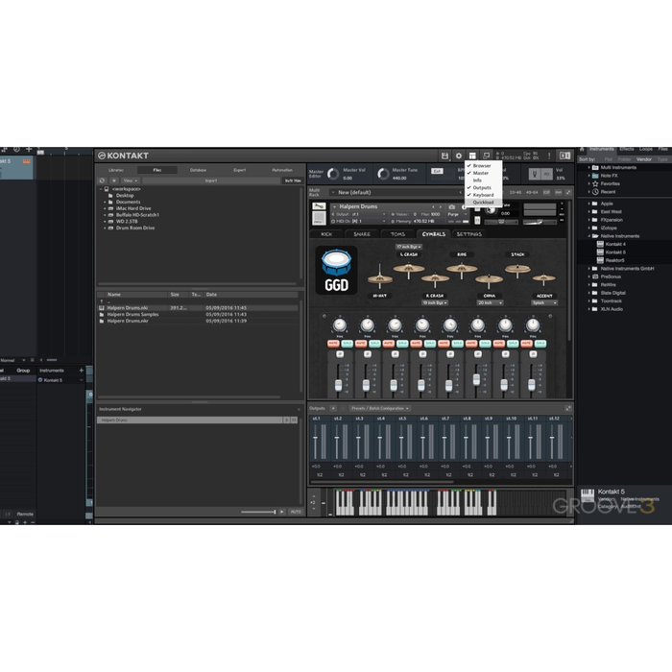Click the Purge button in instrument header
The height and width of the screenshot is (672, 672).
pos(453,214)
